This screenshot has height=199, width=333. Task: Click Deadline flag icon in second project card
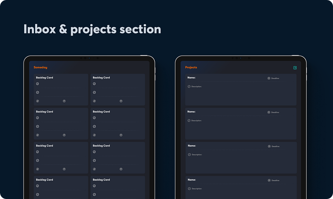[x=269, y=112]
